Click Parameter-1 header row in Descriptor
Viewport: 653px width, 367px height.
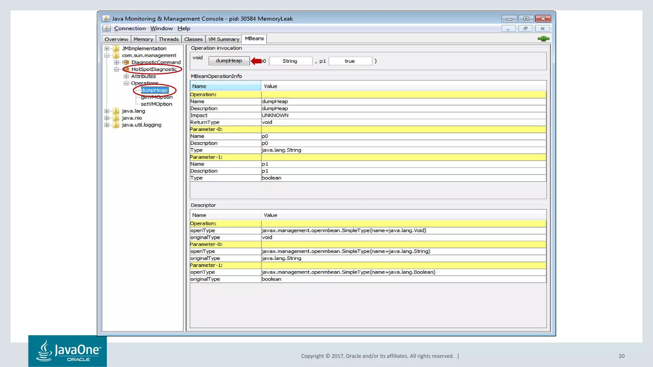tap(368, 265)
